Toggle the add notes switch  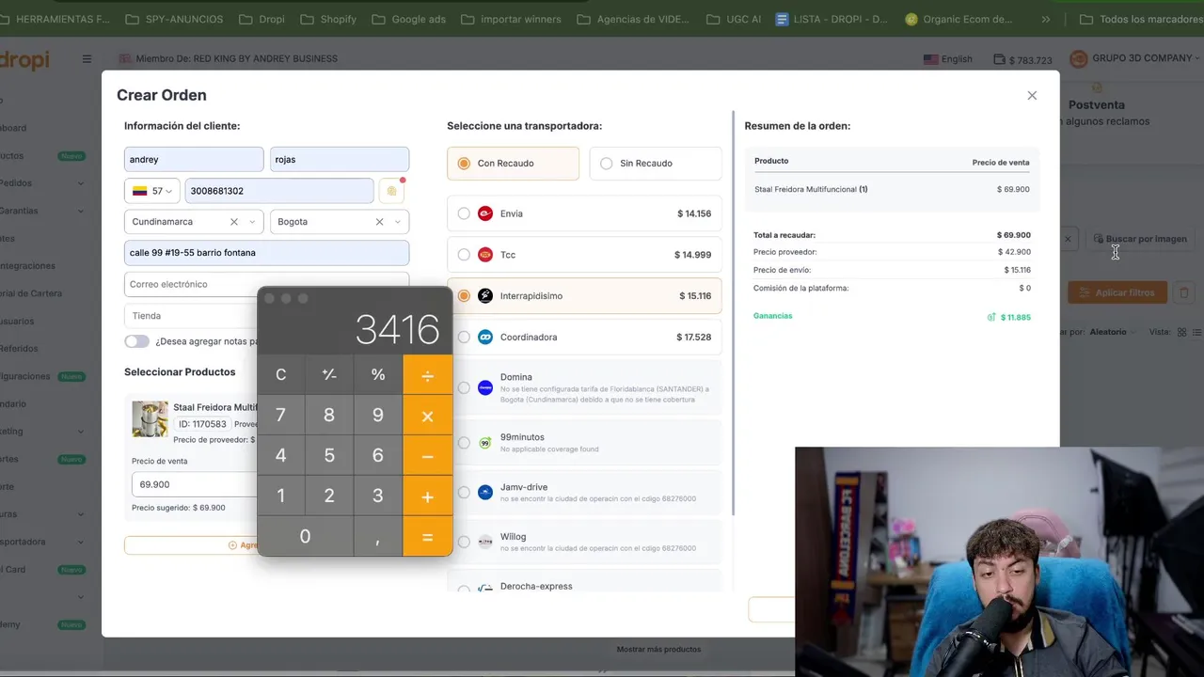[x=136, y=341]
